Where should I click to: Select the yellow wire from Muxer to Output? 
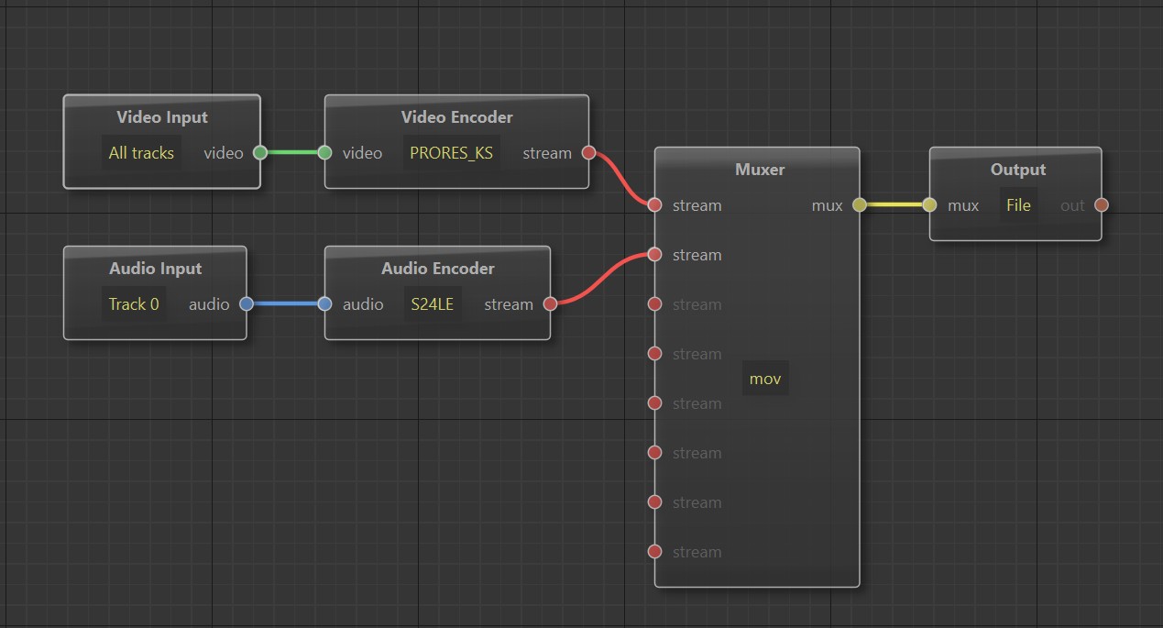[x=894, y=205]
